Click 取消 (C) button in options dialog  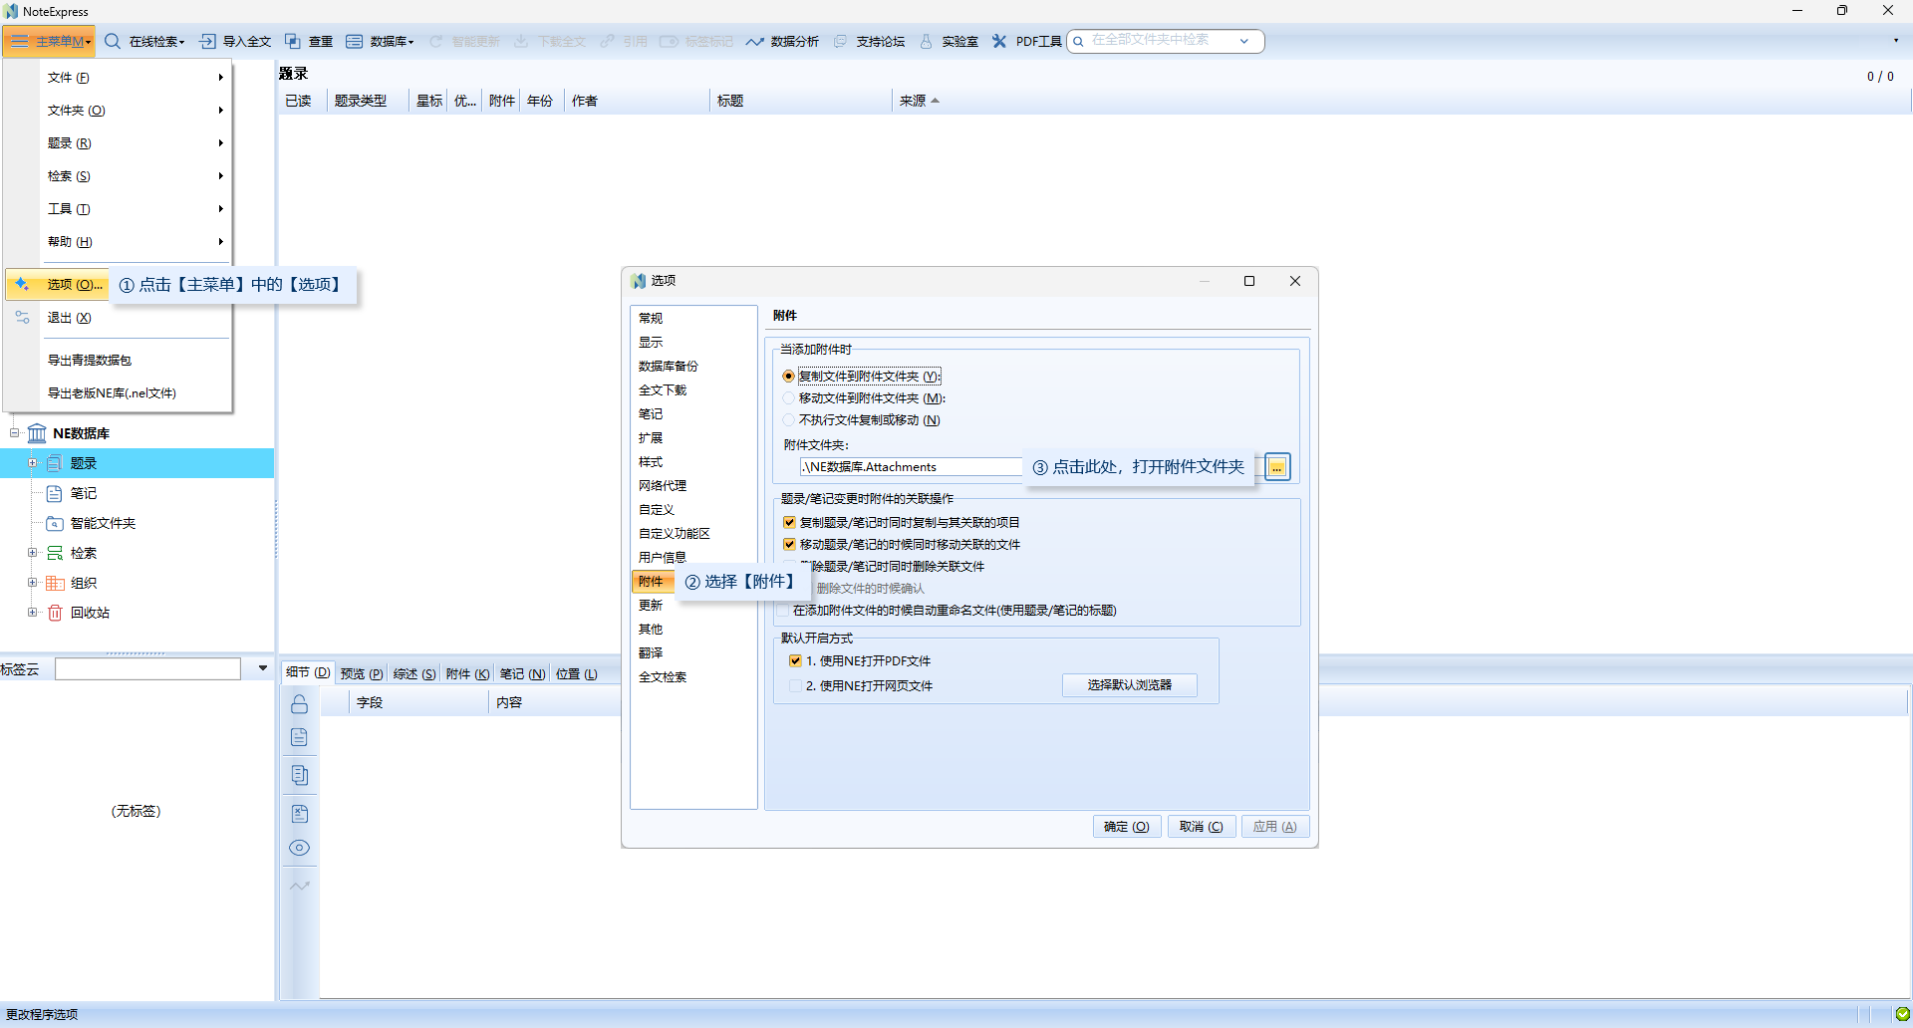click(x=1202, y=827)
